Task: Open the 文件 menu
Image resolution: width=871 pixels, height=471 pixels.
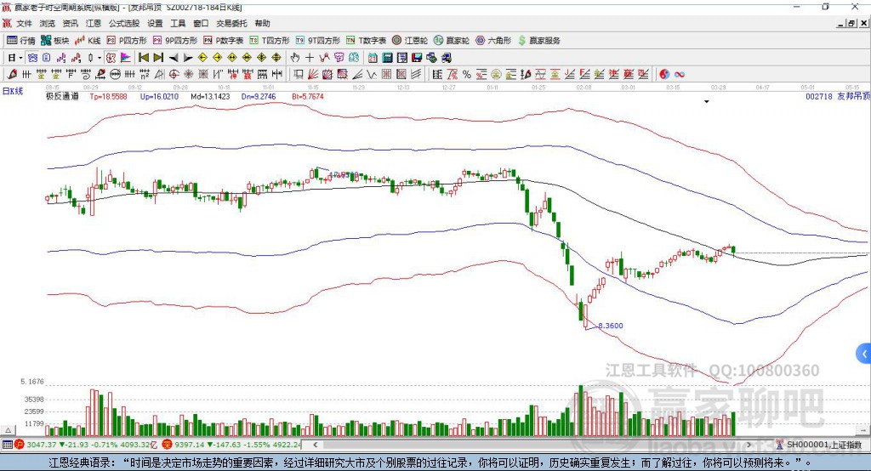Action: point(24,23)
